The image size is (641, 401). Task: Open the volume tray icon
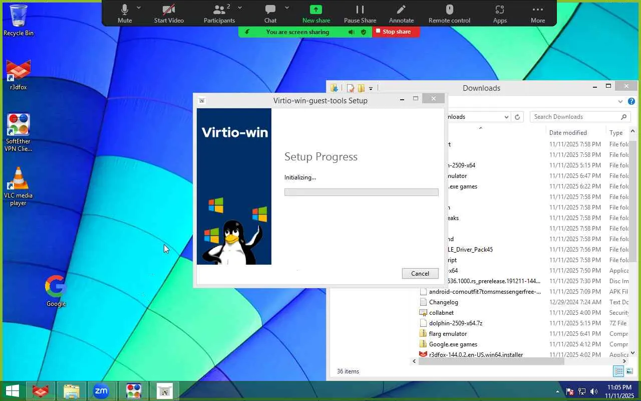coord(594,391)
